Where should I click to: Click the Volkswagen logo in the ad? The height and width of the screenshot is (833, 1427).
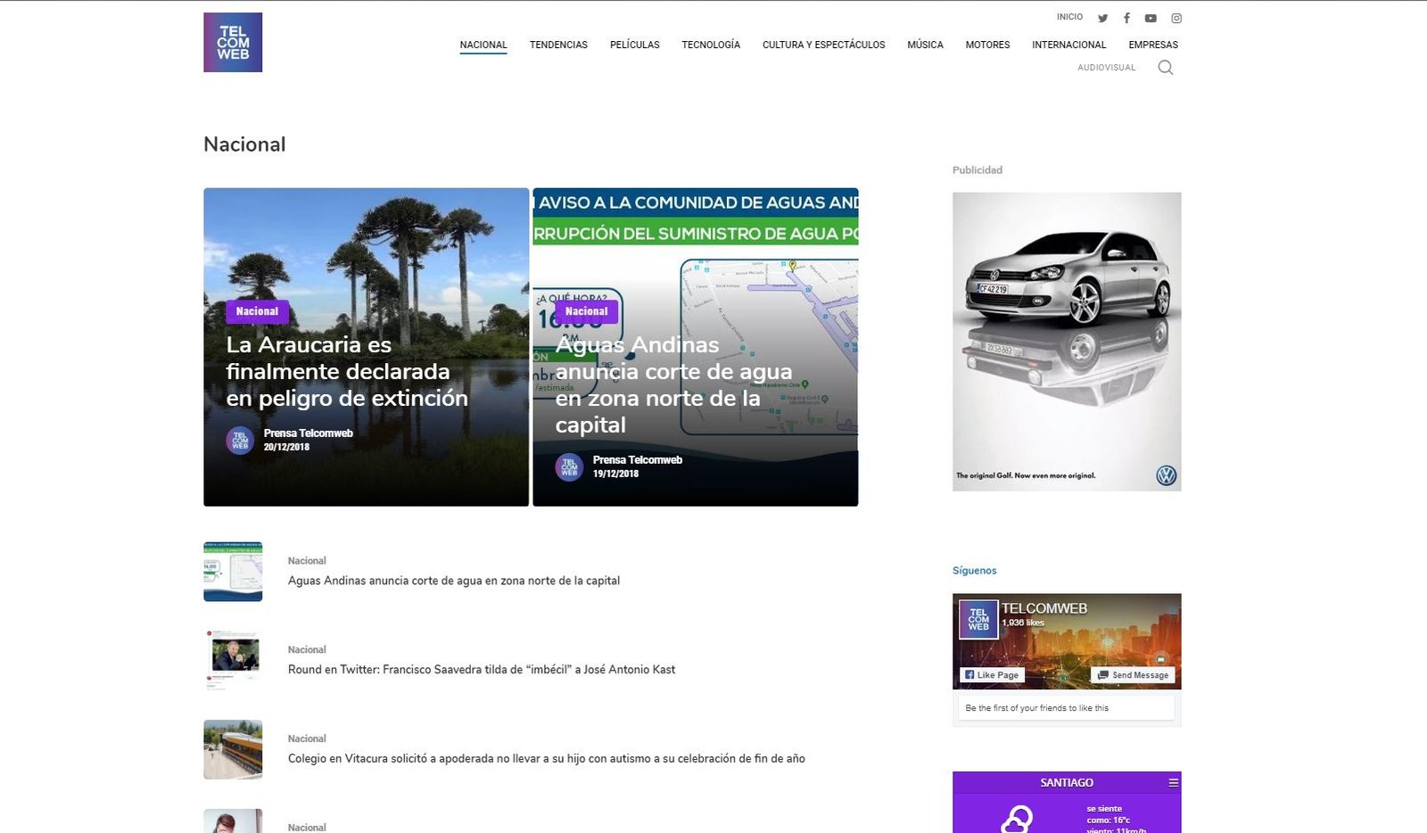1166,475
